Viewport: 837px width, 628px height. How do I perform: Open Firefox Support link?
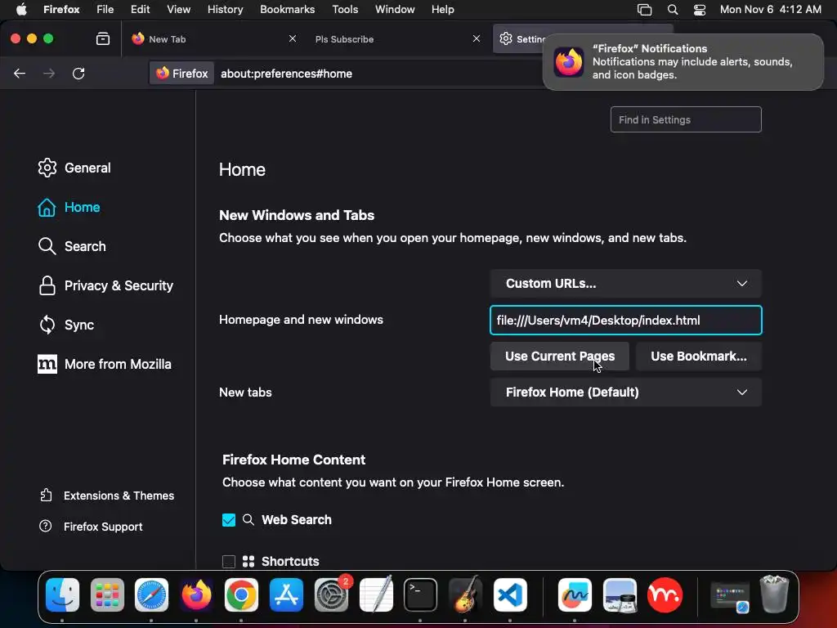pos(91,527)
